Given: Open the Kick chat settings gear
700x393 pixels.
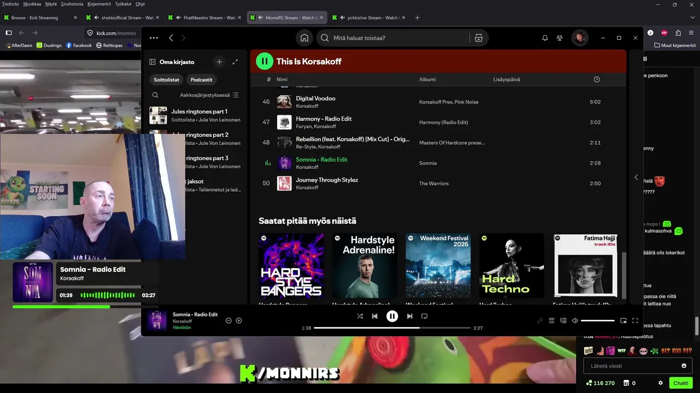Looking at the screenshot, I should [661, 383].
